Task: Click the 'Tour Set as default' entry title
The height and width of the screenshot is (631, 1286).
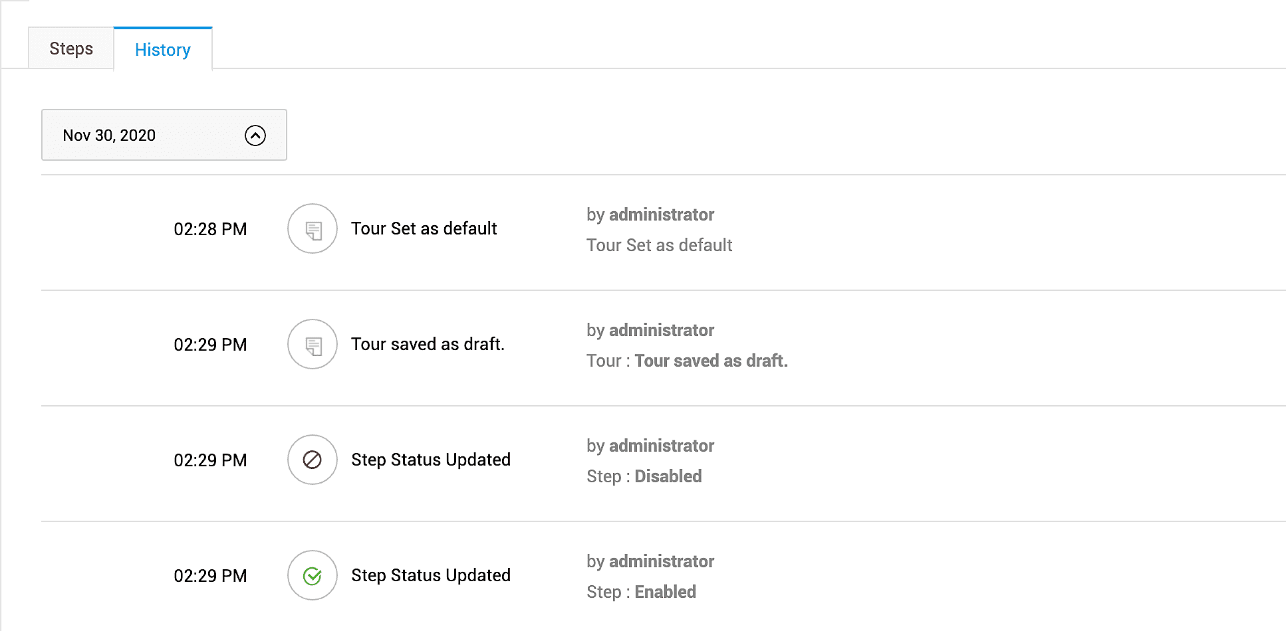Action: (x=424, y=228)
